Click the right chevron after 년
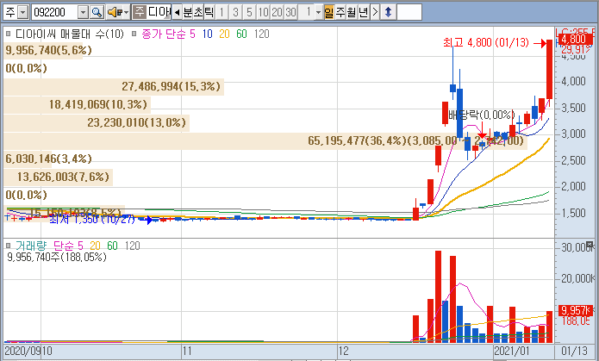The width and height of the screenshot is (599, 361). click(x=375, y=12)
